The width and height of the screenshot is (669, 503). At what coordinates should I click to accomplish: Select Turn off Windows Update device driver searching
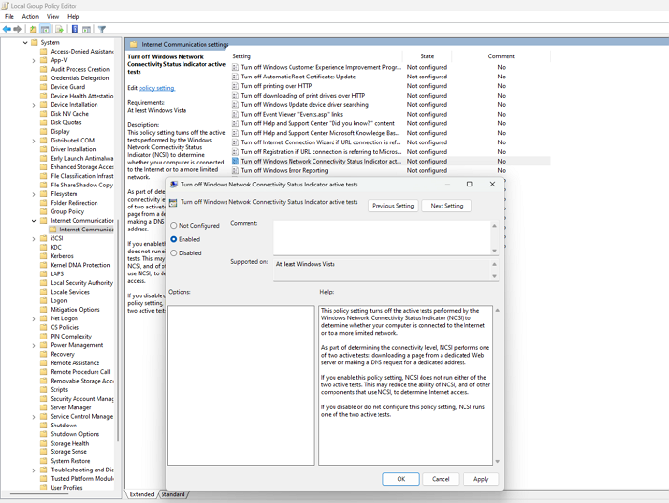[304, 104]
